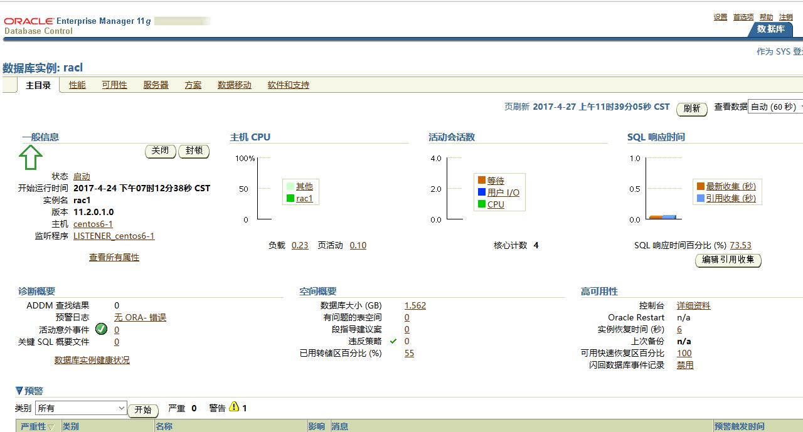This screenshot has height=432, width=803.
Task: Click the warning triangle icon beside 警告
Action: tap(234, 407)
